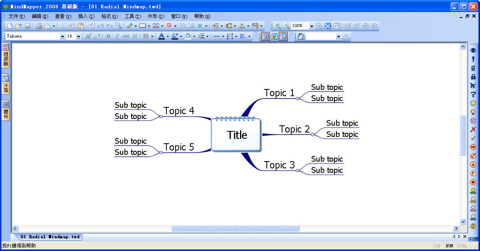Open the zoom percentage dropdown
Image resolution: width=480 pixels, height=251 pixels.
tap(312, 26)
